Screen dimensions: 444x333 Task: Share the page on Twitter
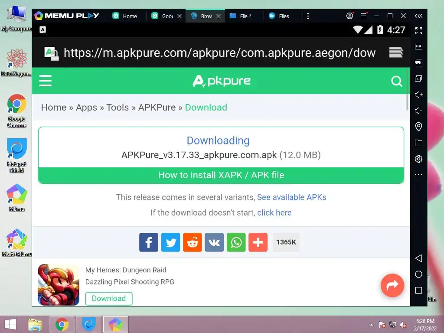(170, 242)
